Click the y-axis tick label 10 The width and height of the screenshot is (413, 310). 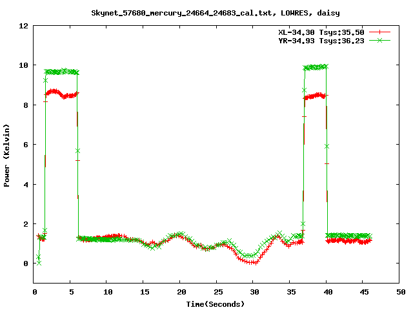click(x=23, y=65)
